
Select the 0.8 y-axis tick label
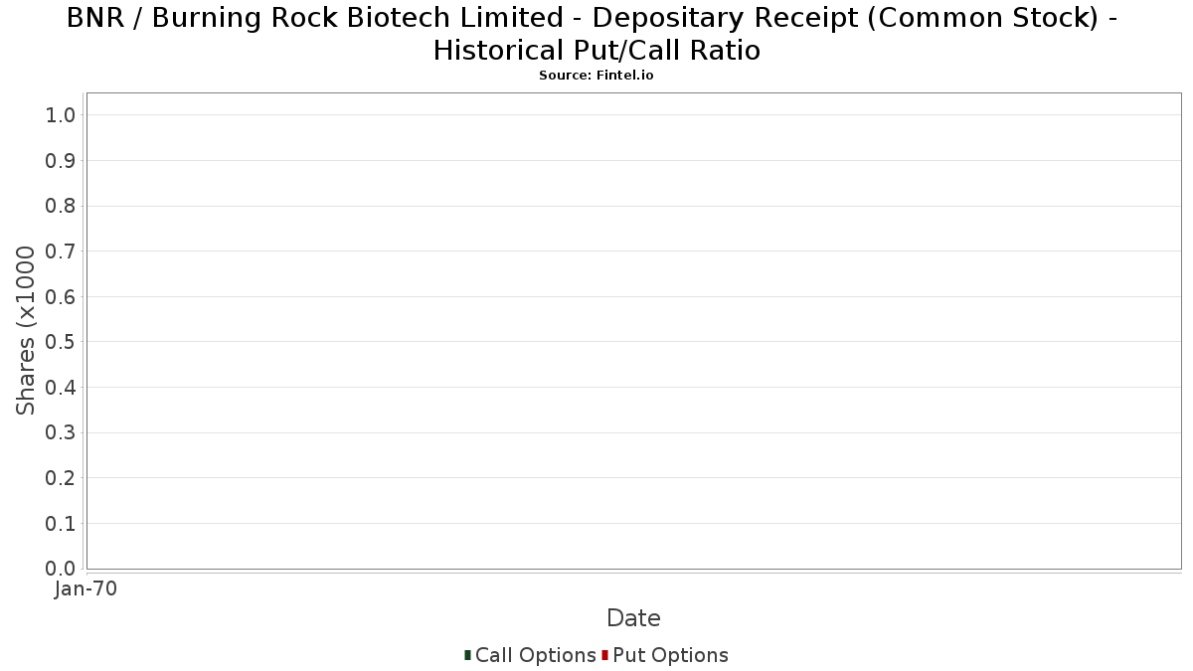tap(61, 206)
